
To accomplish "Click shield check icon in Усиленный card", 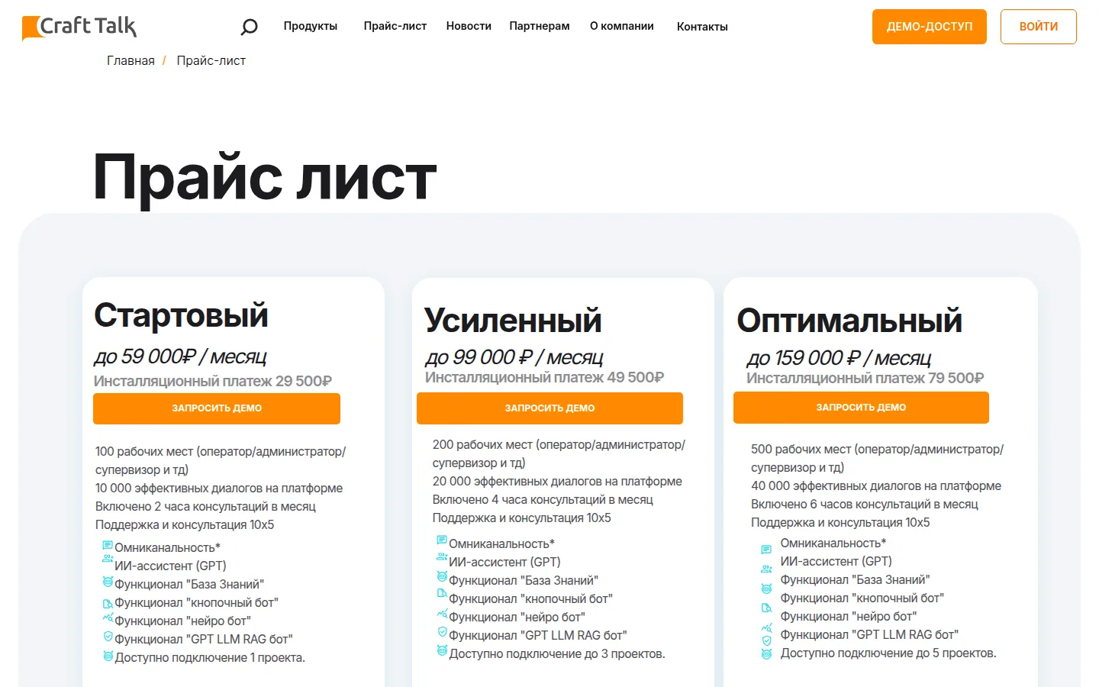I will 442,631.
